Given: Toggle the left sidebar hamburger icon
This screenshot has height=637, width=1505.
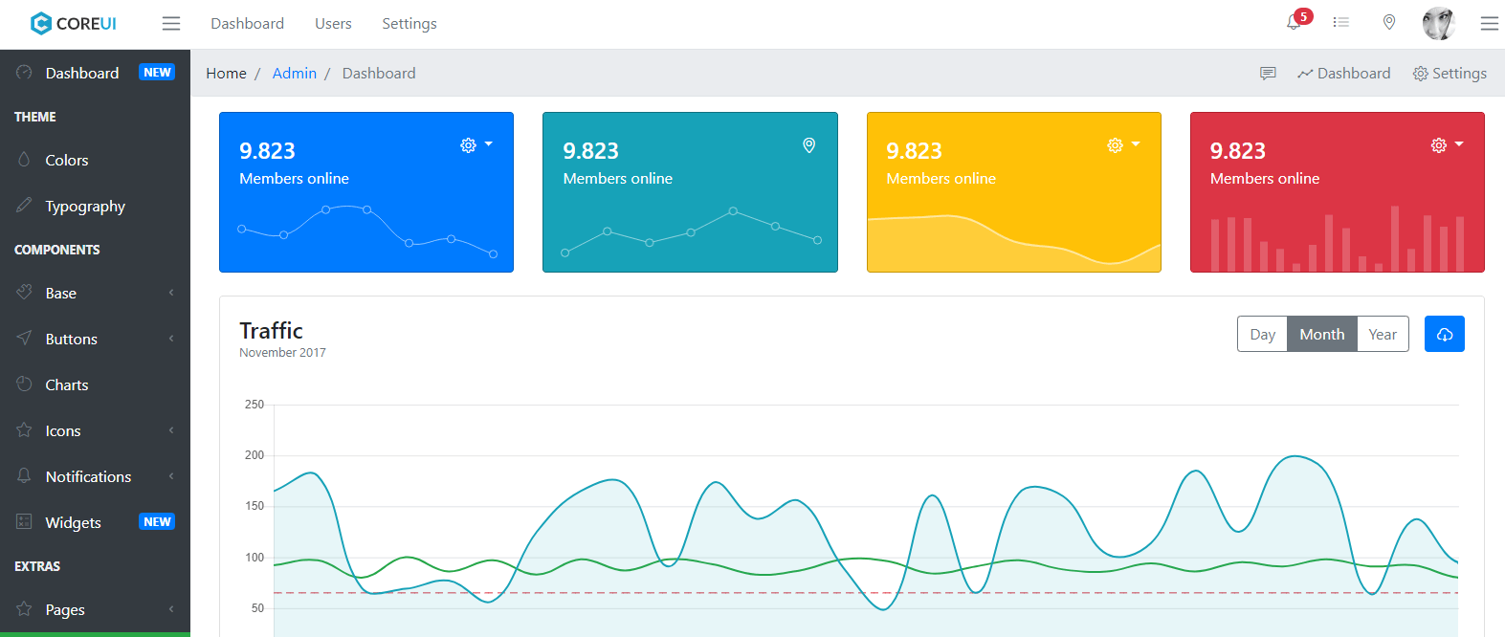Looking at the screenshot, I should pos(171,23).
